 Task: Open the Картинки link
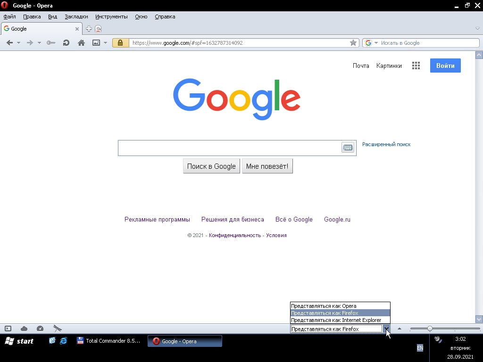389,66
